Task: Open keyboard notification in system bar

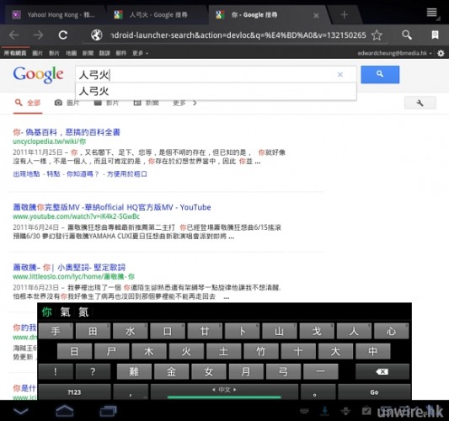Action: pyautogui.click(x=304, y=411)
